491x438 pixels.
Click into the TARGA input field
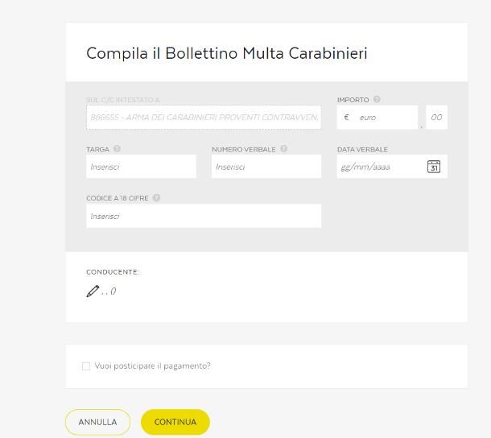click(x=141, y=167)
